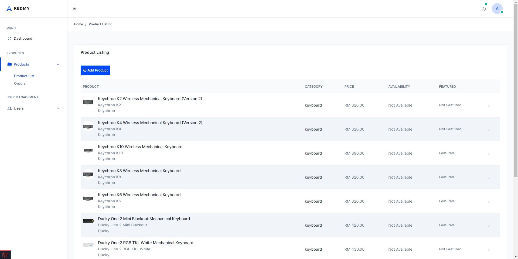
Task: Click the Products folder icon
Action: 9,64
